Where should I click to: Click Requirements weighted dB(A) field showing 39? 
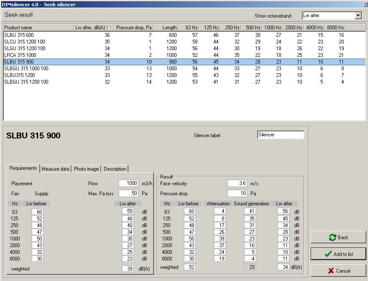pos(128,268)
